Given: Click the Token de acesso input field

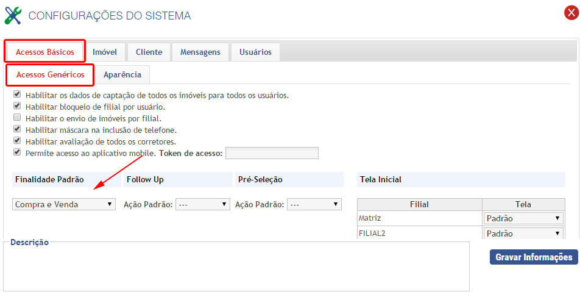Looking at the screenshot, I should point(272,153).
